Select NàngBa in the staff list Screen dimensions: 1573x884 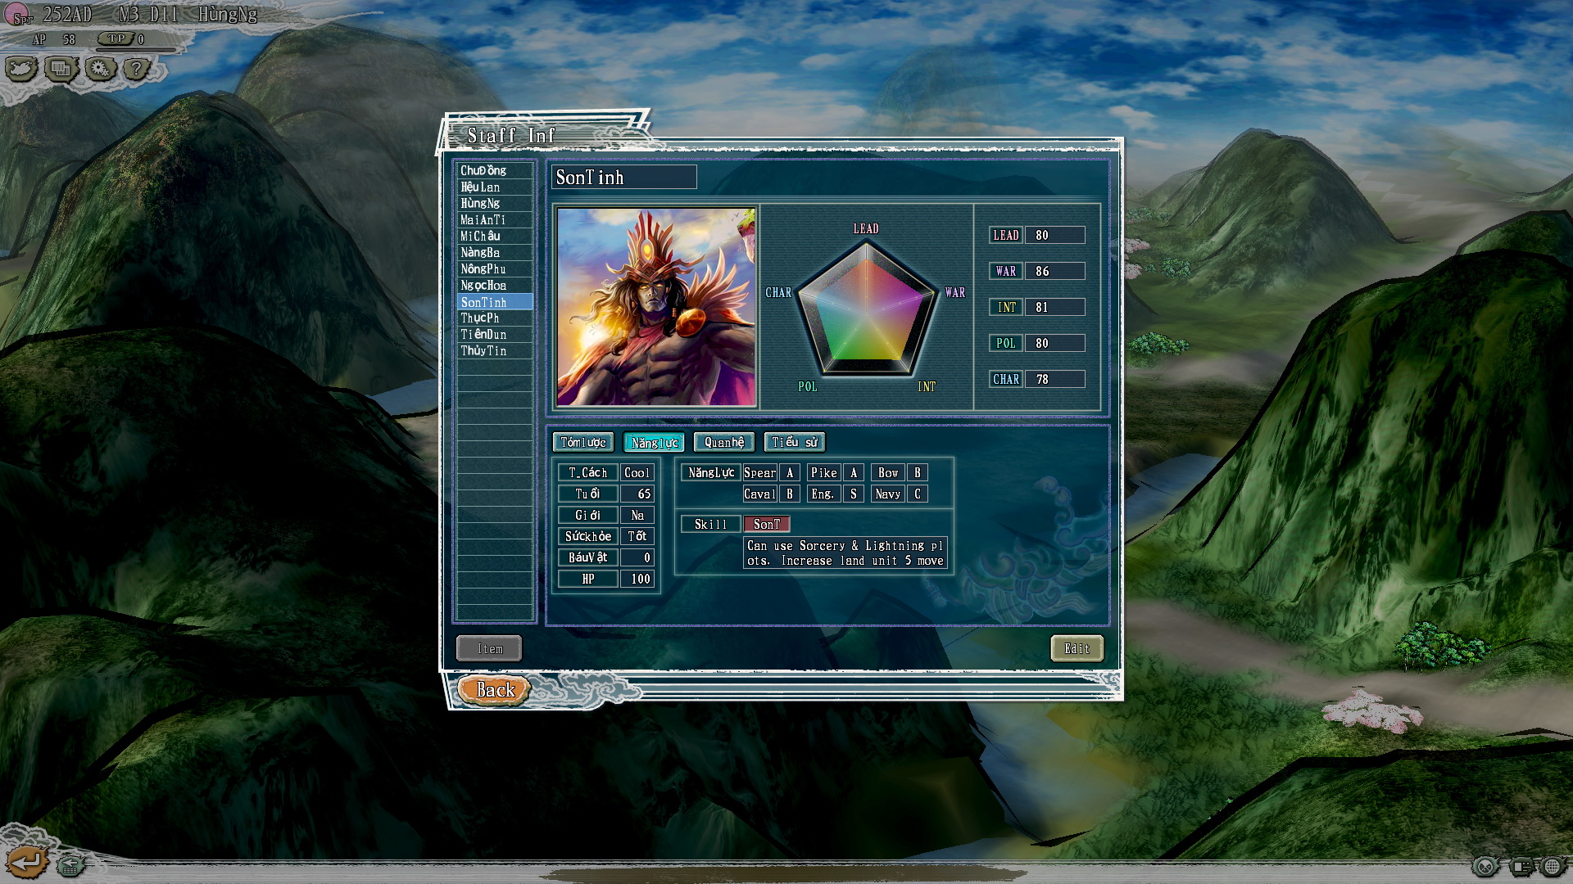[x=495, y=252]
